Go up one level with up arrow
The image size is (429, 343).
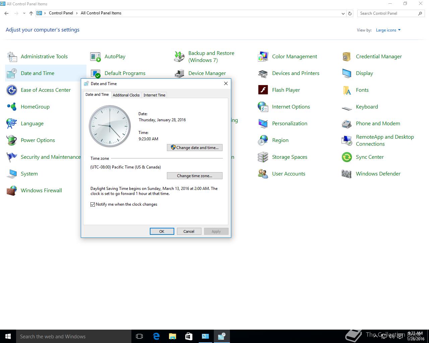click(x=31, y=13)
